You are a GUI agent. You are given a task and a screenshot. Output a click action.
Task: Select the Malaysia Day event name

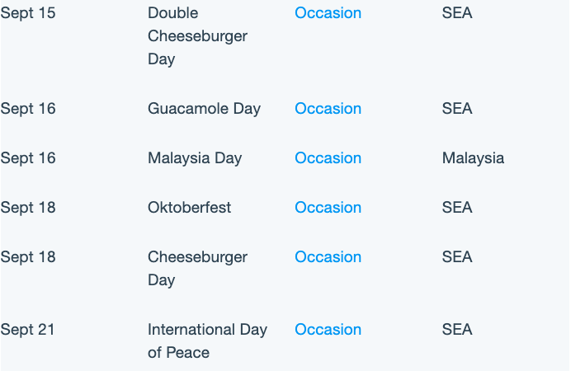click(x=195, y=158)
